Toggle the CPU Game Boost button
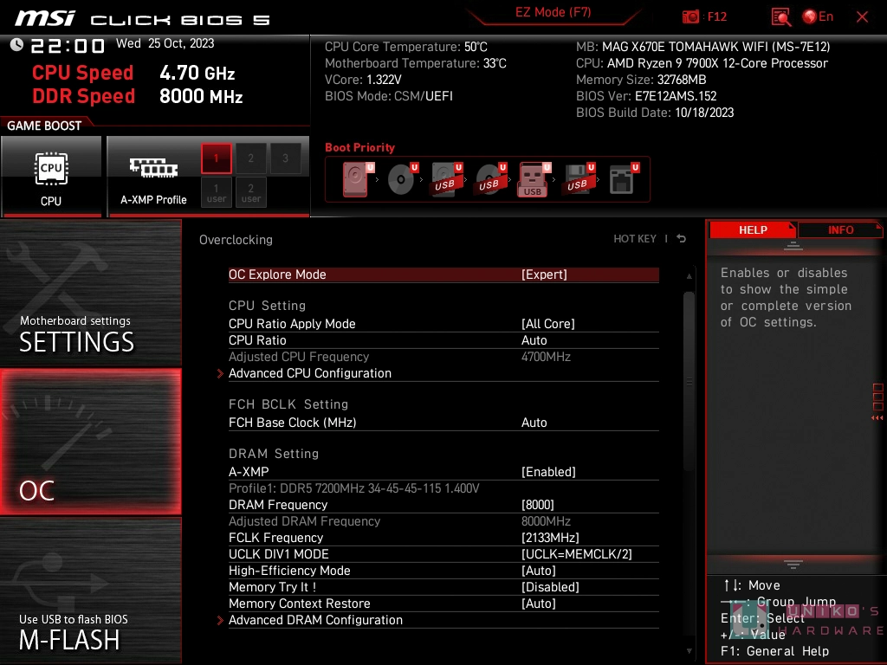 pyautogui.click(x=51, y=177)
